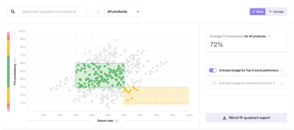Focus the product search field
This screenshot has width=294, height=130.
(47, 12)
